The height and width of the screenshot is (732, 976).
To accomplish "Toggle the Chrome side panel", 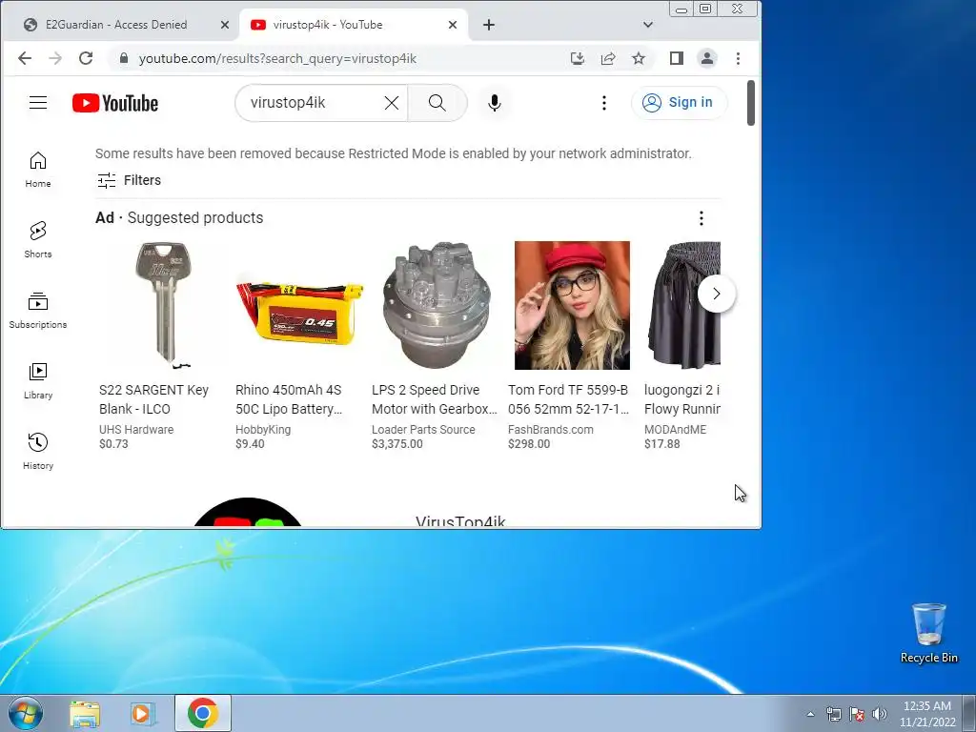I will point(677,58).
